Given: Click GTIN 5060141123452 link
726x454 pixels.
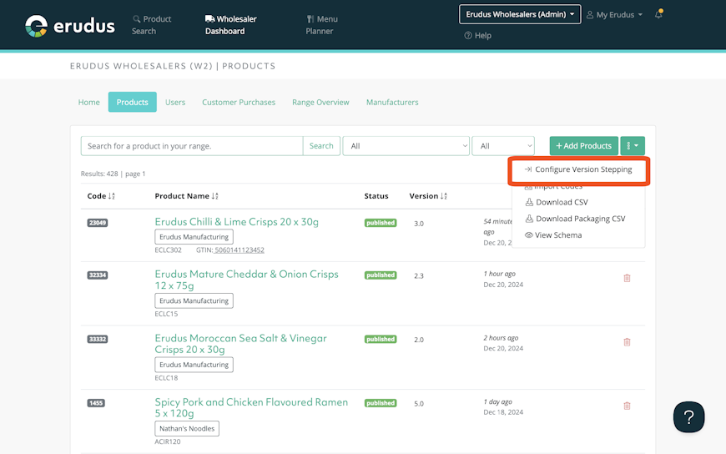Looking at the screenshot, I should (239, 250).
